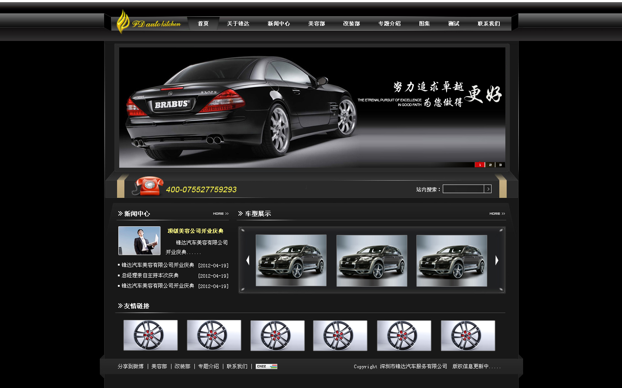This screenshot has width=622, height=388.
Task: Open MORE link in 车型展示 section
Action: coord(497,214)
